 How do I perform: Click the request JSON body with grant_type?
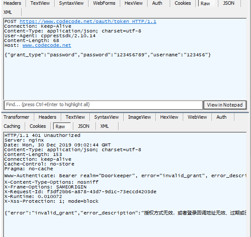click(108, 55)
